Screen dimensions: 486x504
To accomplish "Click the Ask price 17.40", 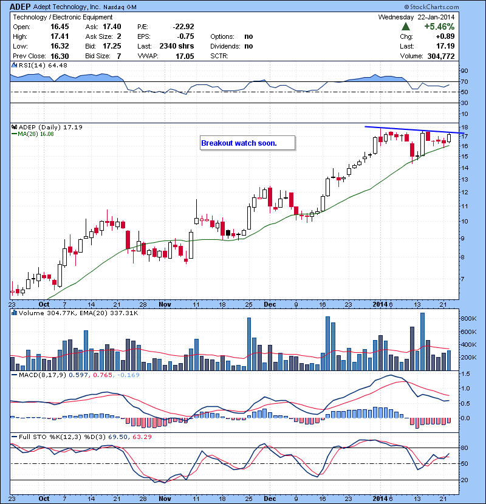I will pos(112,27).
